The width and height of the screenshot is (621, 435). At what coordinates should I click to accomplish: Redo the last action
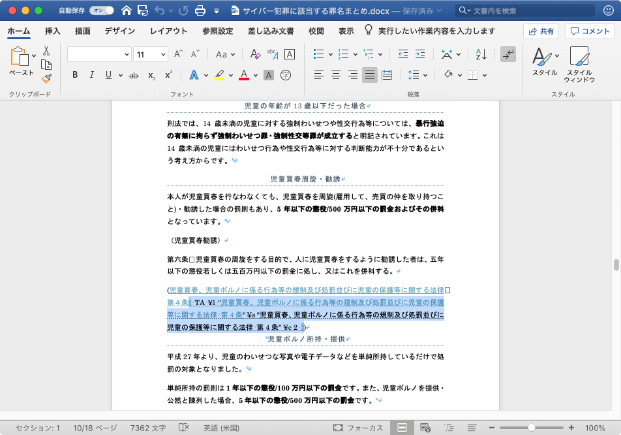pos(183,10)
